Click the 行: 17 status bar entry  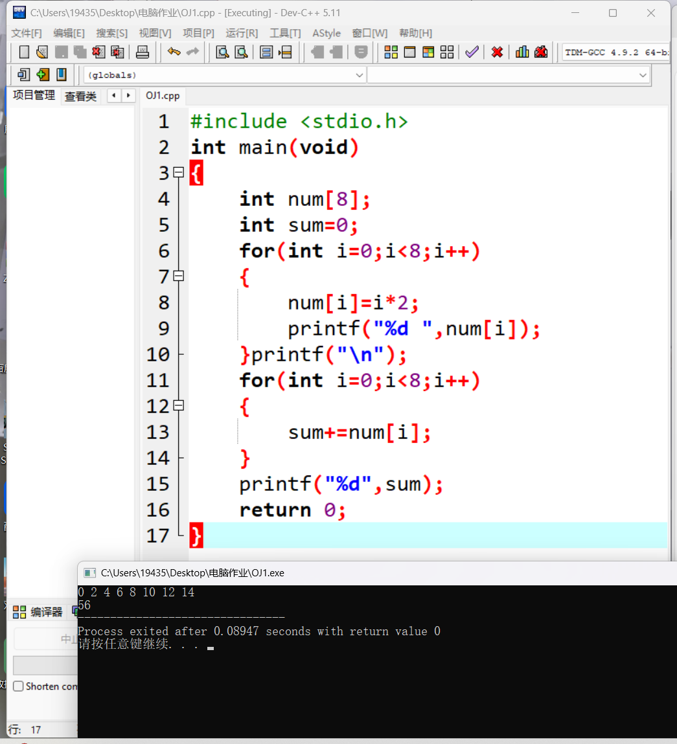tap(25, 730)
